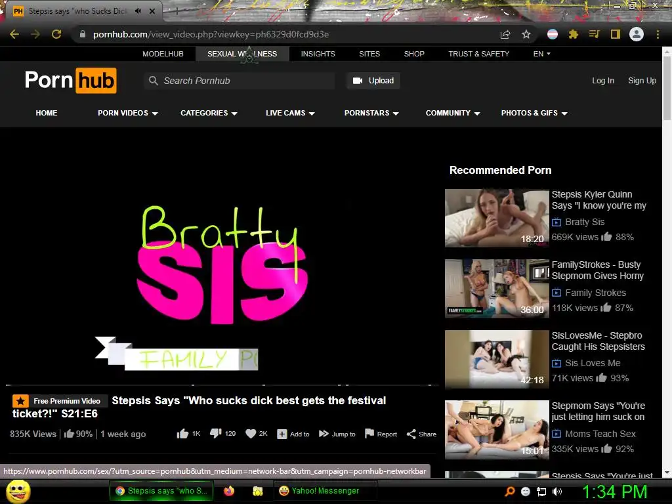Switch to Yahoo! Messenger taskbar window
This screenshot has width=672, height=504.
coord(325,491)
